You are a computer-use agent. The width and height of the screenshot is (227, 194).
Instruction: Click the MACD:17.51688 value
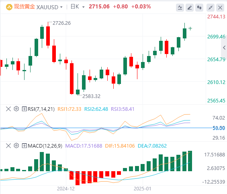click(x=84, y=146)
